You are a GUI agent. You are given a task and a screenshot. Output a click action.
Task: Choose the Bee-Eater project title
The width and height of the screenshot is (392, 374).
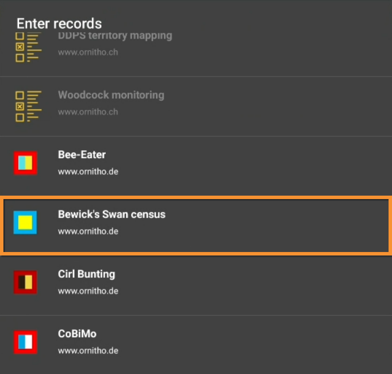click(82, 155)
